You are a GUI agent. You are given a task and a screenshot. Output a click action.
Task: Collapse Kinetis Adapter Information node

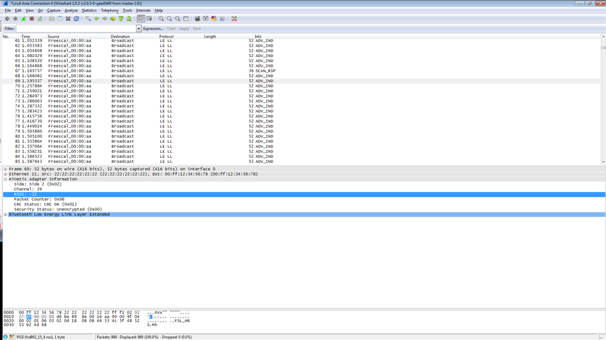(x=5, y=179)
